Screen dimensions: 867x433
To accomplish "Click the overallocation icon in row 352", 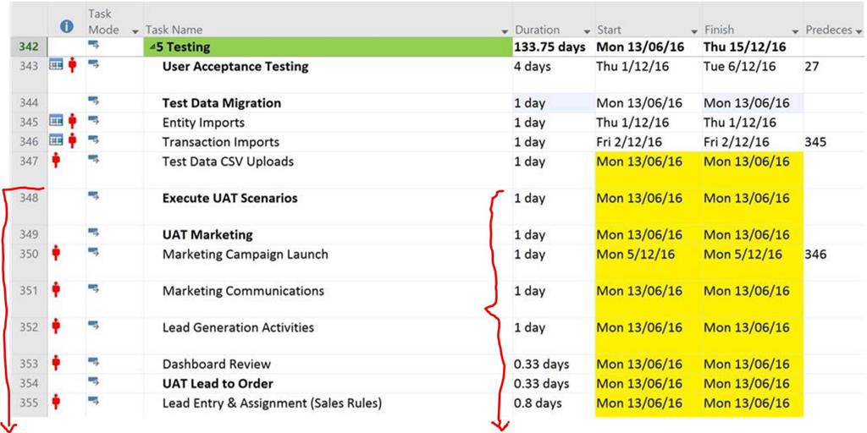I will pyautogui.click(x=55, y=326).
